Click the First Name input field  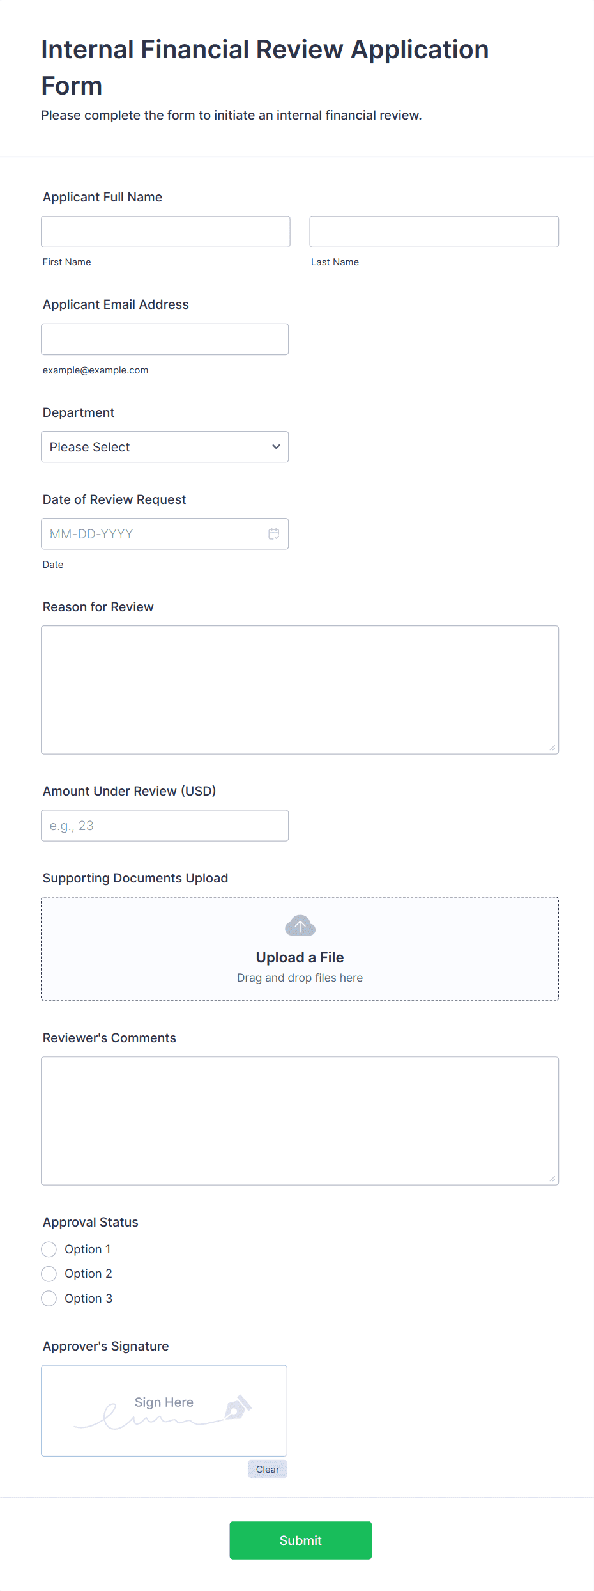coord(165,231)
